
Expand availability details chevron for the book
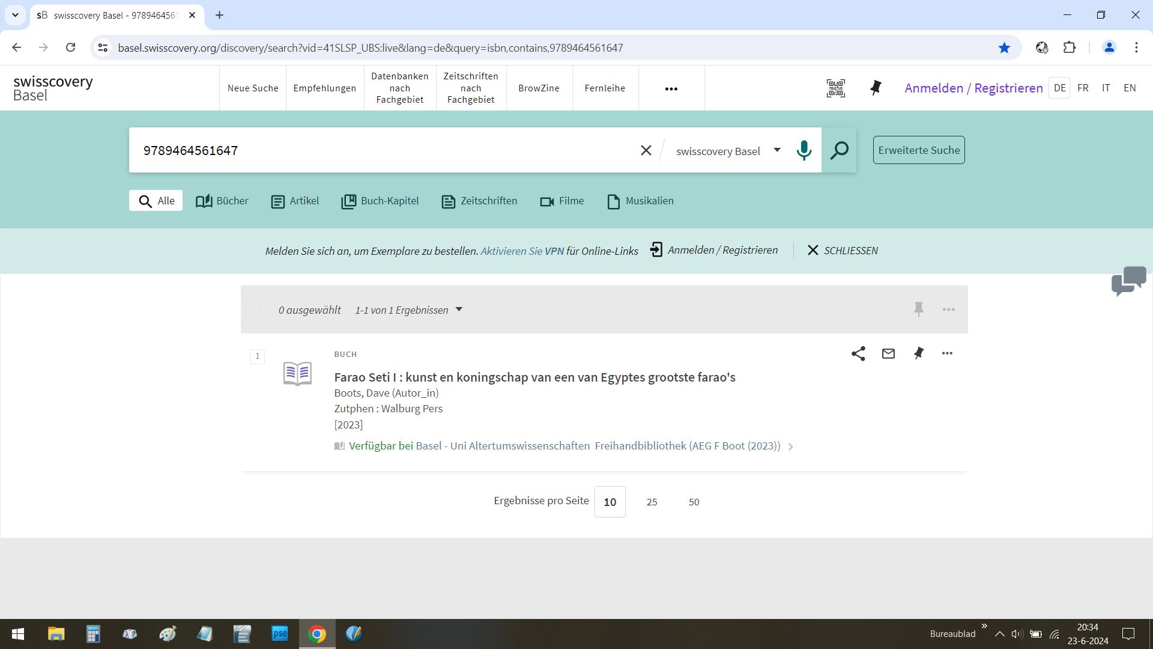791,446
